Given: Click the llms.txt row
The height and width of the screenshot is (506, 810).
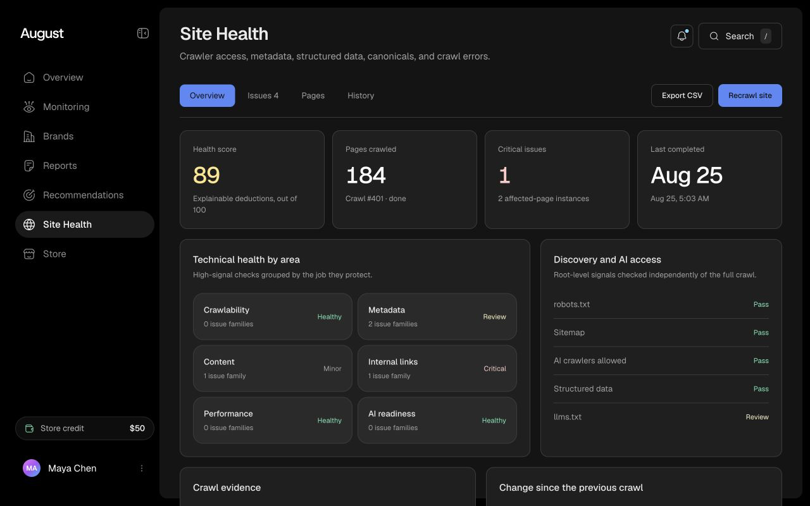Looking at the screenshot, I should pos(661,417).
